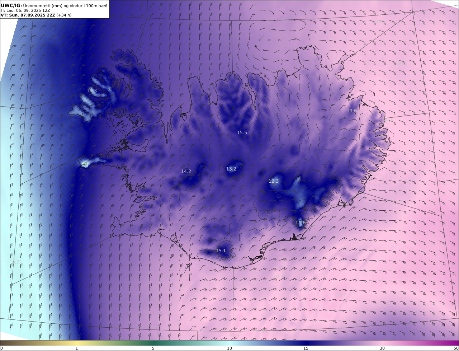Image resolution: width=459 pixels, height=351 pixels.
Task: Click the precipitation value 19.6 in the northeast
Action: (351, 111)
